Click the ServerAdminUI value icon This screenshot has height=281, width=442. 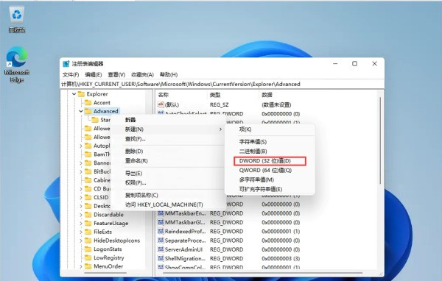[x=161, y=249]
